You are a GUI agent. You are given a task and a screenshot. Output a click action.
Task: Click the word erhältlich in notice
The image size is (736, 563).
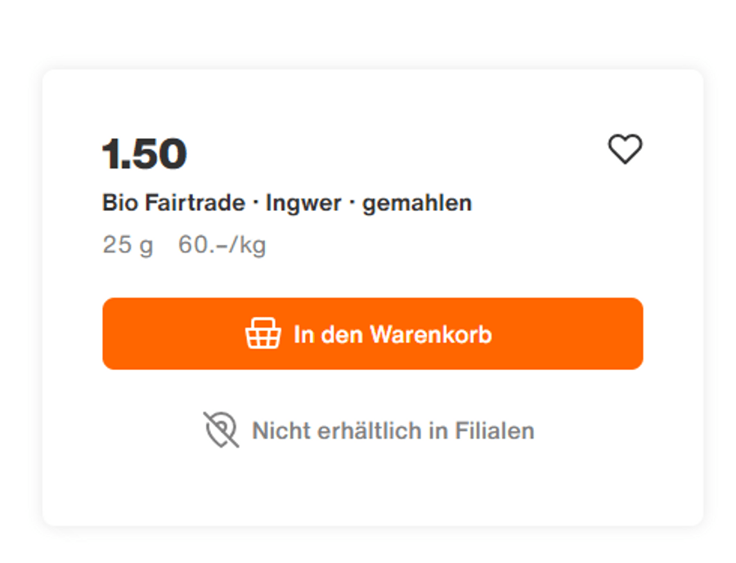click(x=370, y=431)
